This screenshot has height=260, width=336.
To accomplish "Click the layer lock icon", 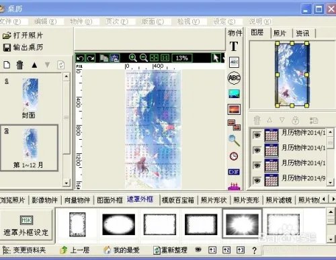I will 296,120.
